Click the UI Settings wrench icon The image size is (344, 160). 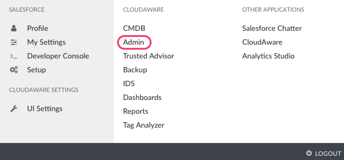point(14,108)
